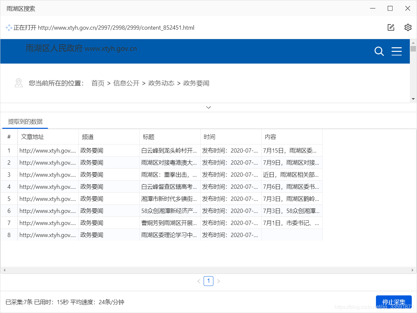Viewport: 417px width, 313px height.
Task: Open the settings gear icon
Action: point(408,27)
